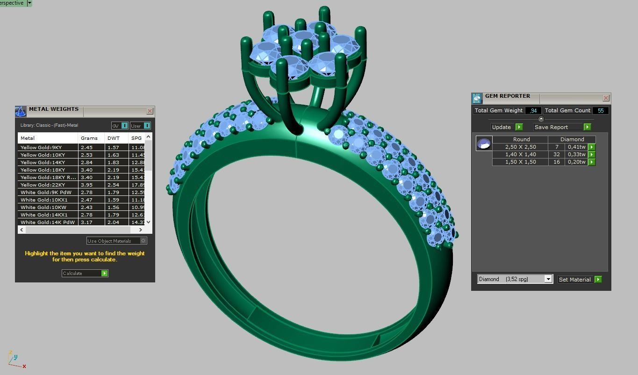
Task: Click green arrow on 2,50 X 2,50 row
Action: pos(591,147)
